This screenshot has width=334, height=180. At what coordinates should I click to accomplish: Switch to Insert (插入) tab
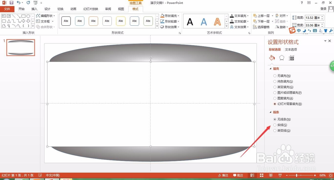[x=34, y=9]
